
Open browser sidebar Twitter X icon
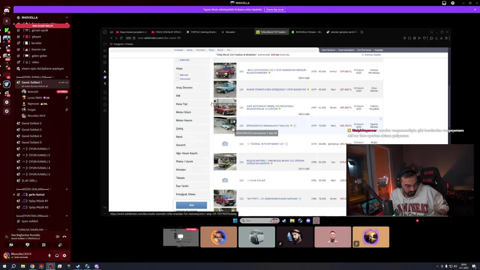pyautogui.click(x=105, y=83)
